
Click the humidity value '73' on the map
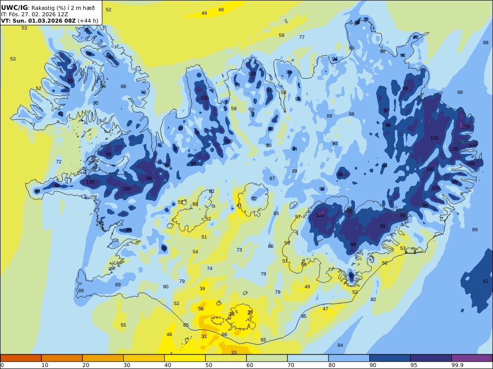(x=239, y=250)
